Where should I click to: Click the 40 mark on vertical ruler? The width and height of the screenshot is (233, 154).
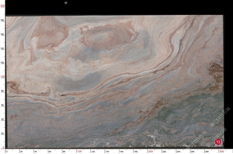coord(3,119)
